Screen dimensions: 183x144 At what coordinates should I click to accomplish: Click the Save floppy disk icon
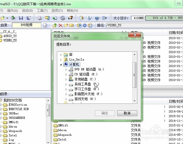point(21,18)
